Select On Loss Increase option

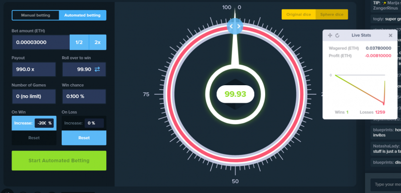point(73,123)
